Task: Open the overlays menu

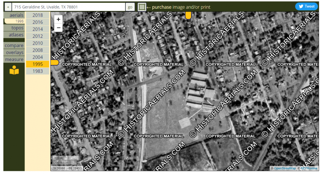Action: [x=14, y=52]
